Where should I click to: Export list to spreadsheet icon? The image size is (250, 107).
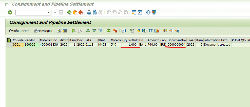(132, 31)
